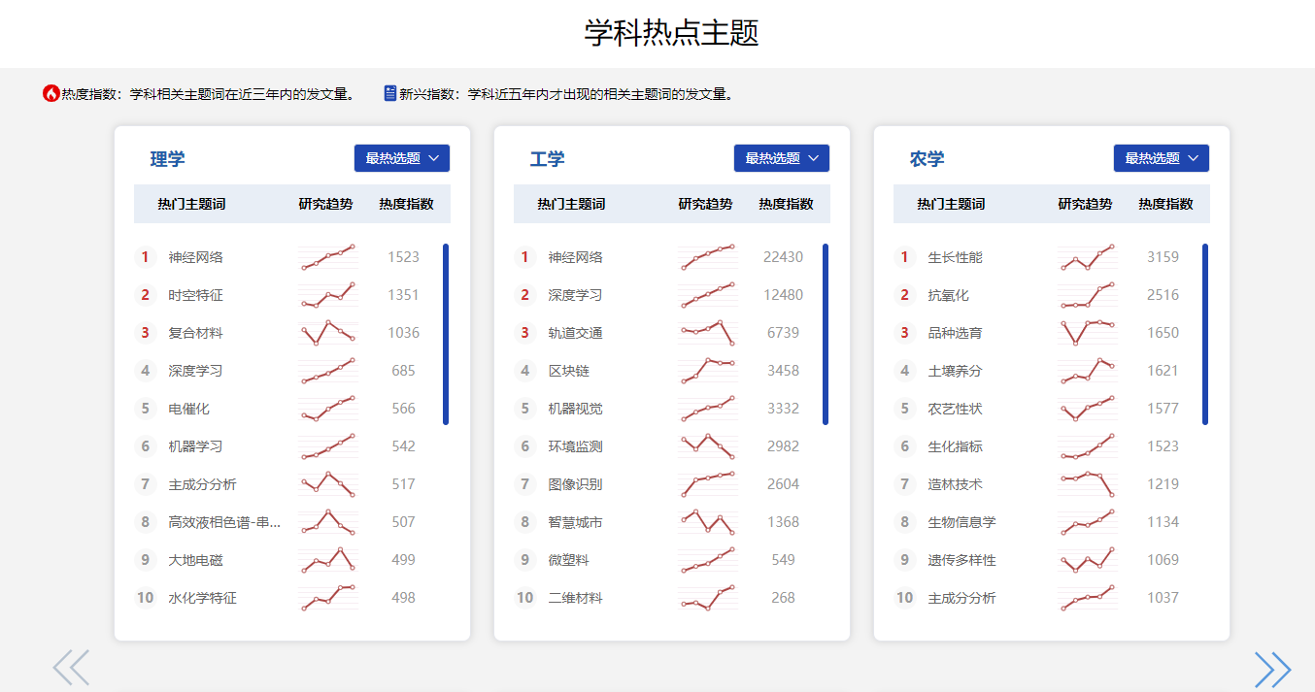Click the 农学 panel title
This screenshot has height=692, width=1315.
click(x=927, y=159)
